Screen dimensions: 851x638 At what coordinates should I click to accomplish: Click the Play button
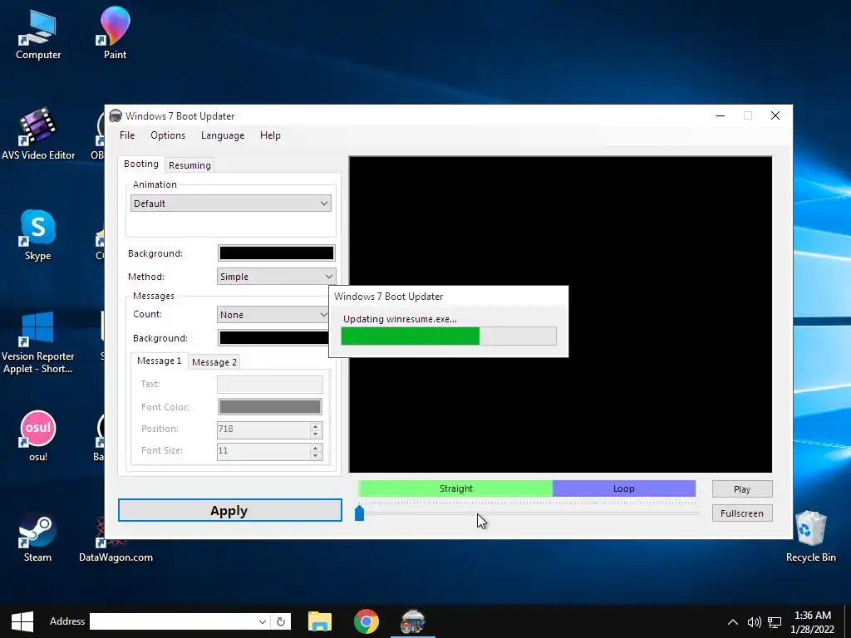(742, 488)
